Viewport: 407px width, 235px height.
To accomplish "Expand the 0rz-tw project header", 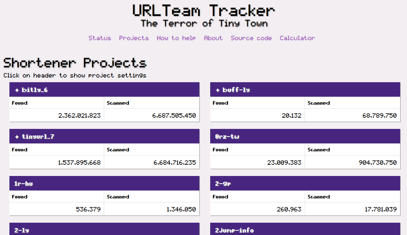I will pos(305,136).
